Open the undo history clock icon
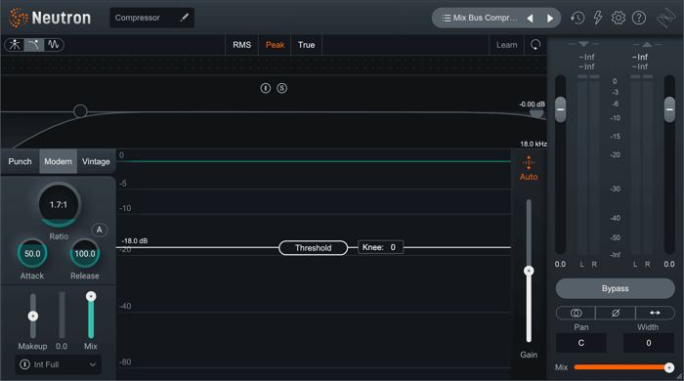 point(577,18)
